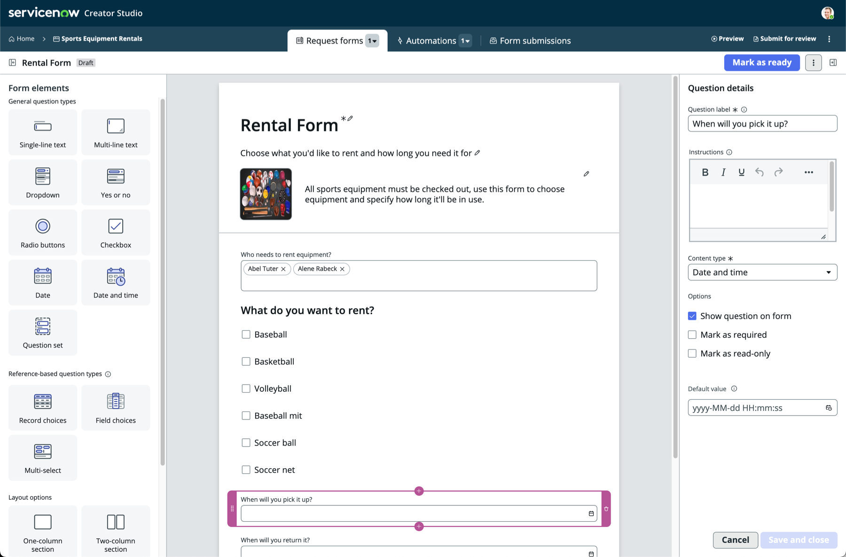
Task: Open the Default value date picker icon
Action: 829,408
